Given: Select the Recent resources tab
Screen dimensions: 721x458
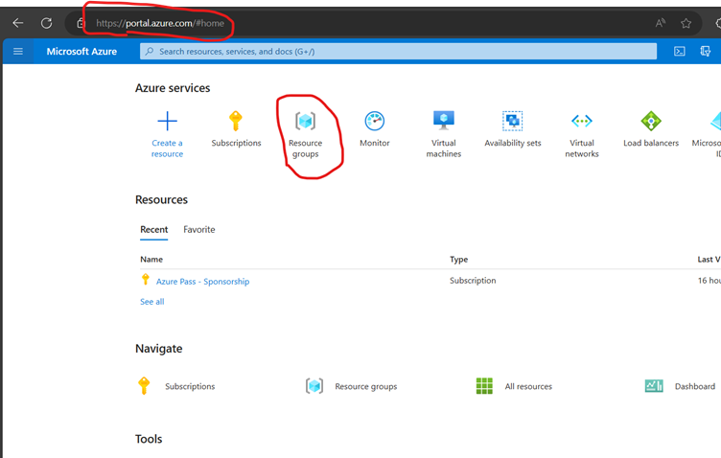Looking at the screenshot, I should click(153, 230).
